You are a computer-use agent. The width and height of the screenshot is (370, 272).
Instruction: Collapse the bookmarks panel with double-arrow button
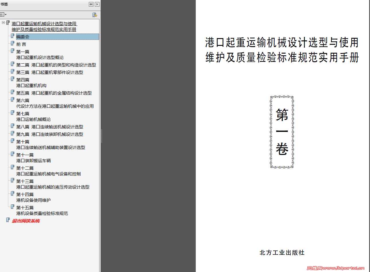[x=91, y=4]
